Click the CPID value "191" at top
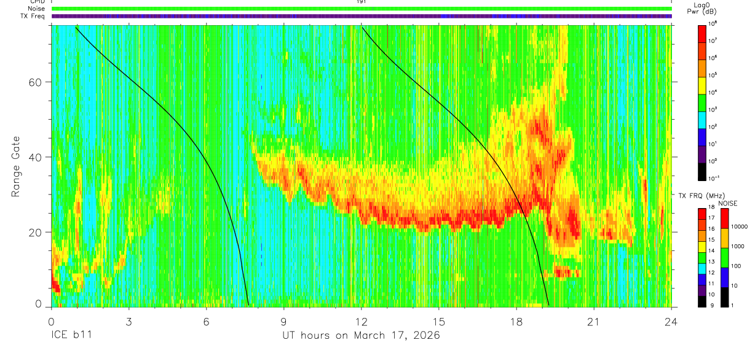The image size is (755, 348). point(362,2)
